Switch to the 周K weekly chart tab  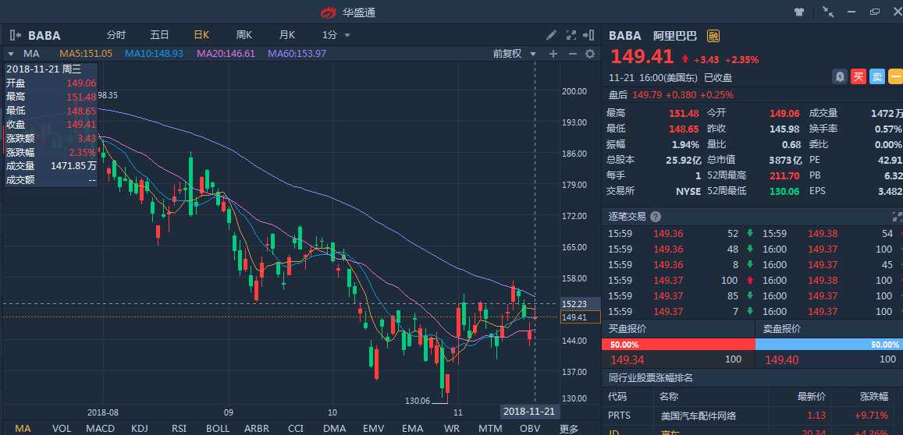click(x=244, y=35)
